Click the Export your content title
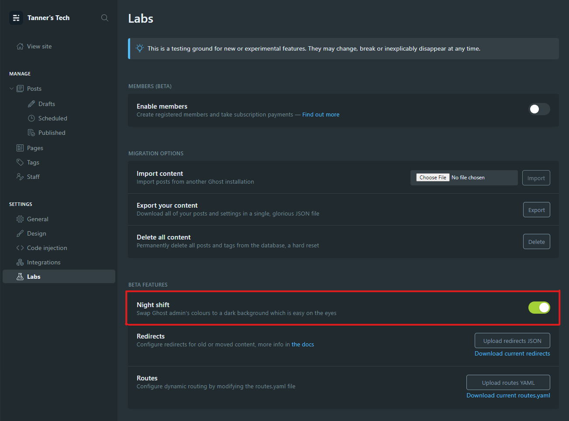Screen dimensions: 569x421 pos(167,205)
